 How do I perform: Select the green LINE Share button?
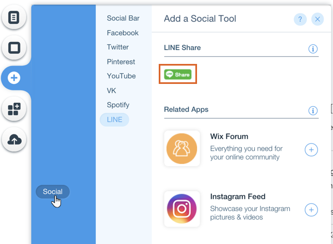click(178, 74)
